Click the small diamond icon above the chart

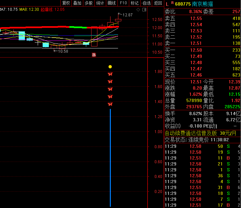pos(138,10)
